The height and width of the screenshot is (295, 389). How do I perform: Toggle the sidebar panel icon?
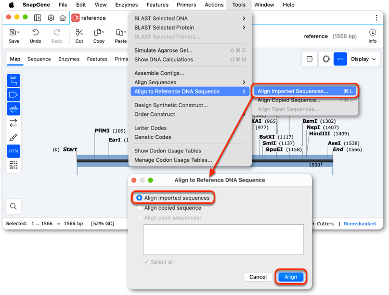[x=38, y=18]
